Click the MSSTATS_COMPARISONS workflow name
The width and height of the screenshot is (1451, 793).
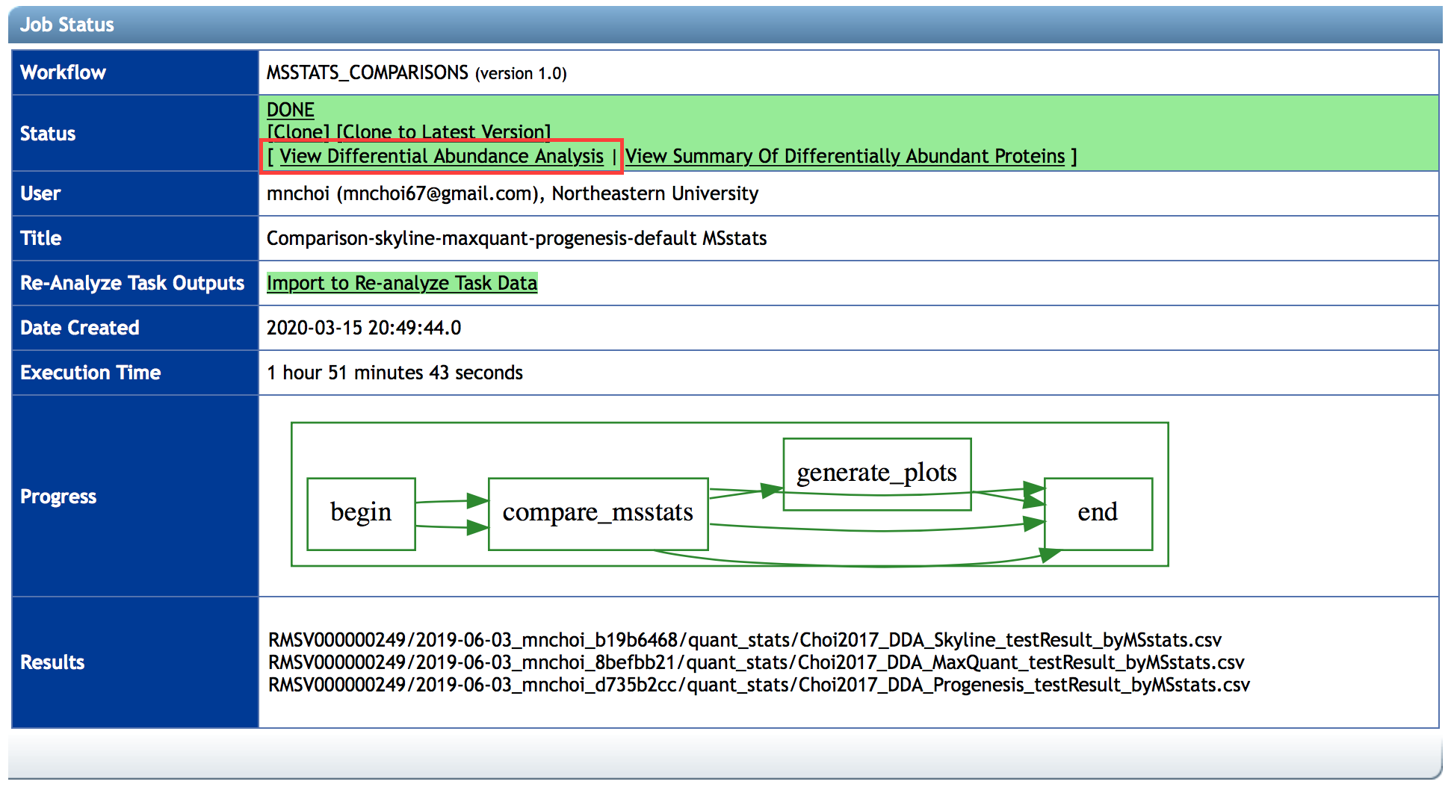367,72
